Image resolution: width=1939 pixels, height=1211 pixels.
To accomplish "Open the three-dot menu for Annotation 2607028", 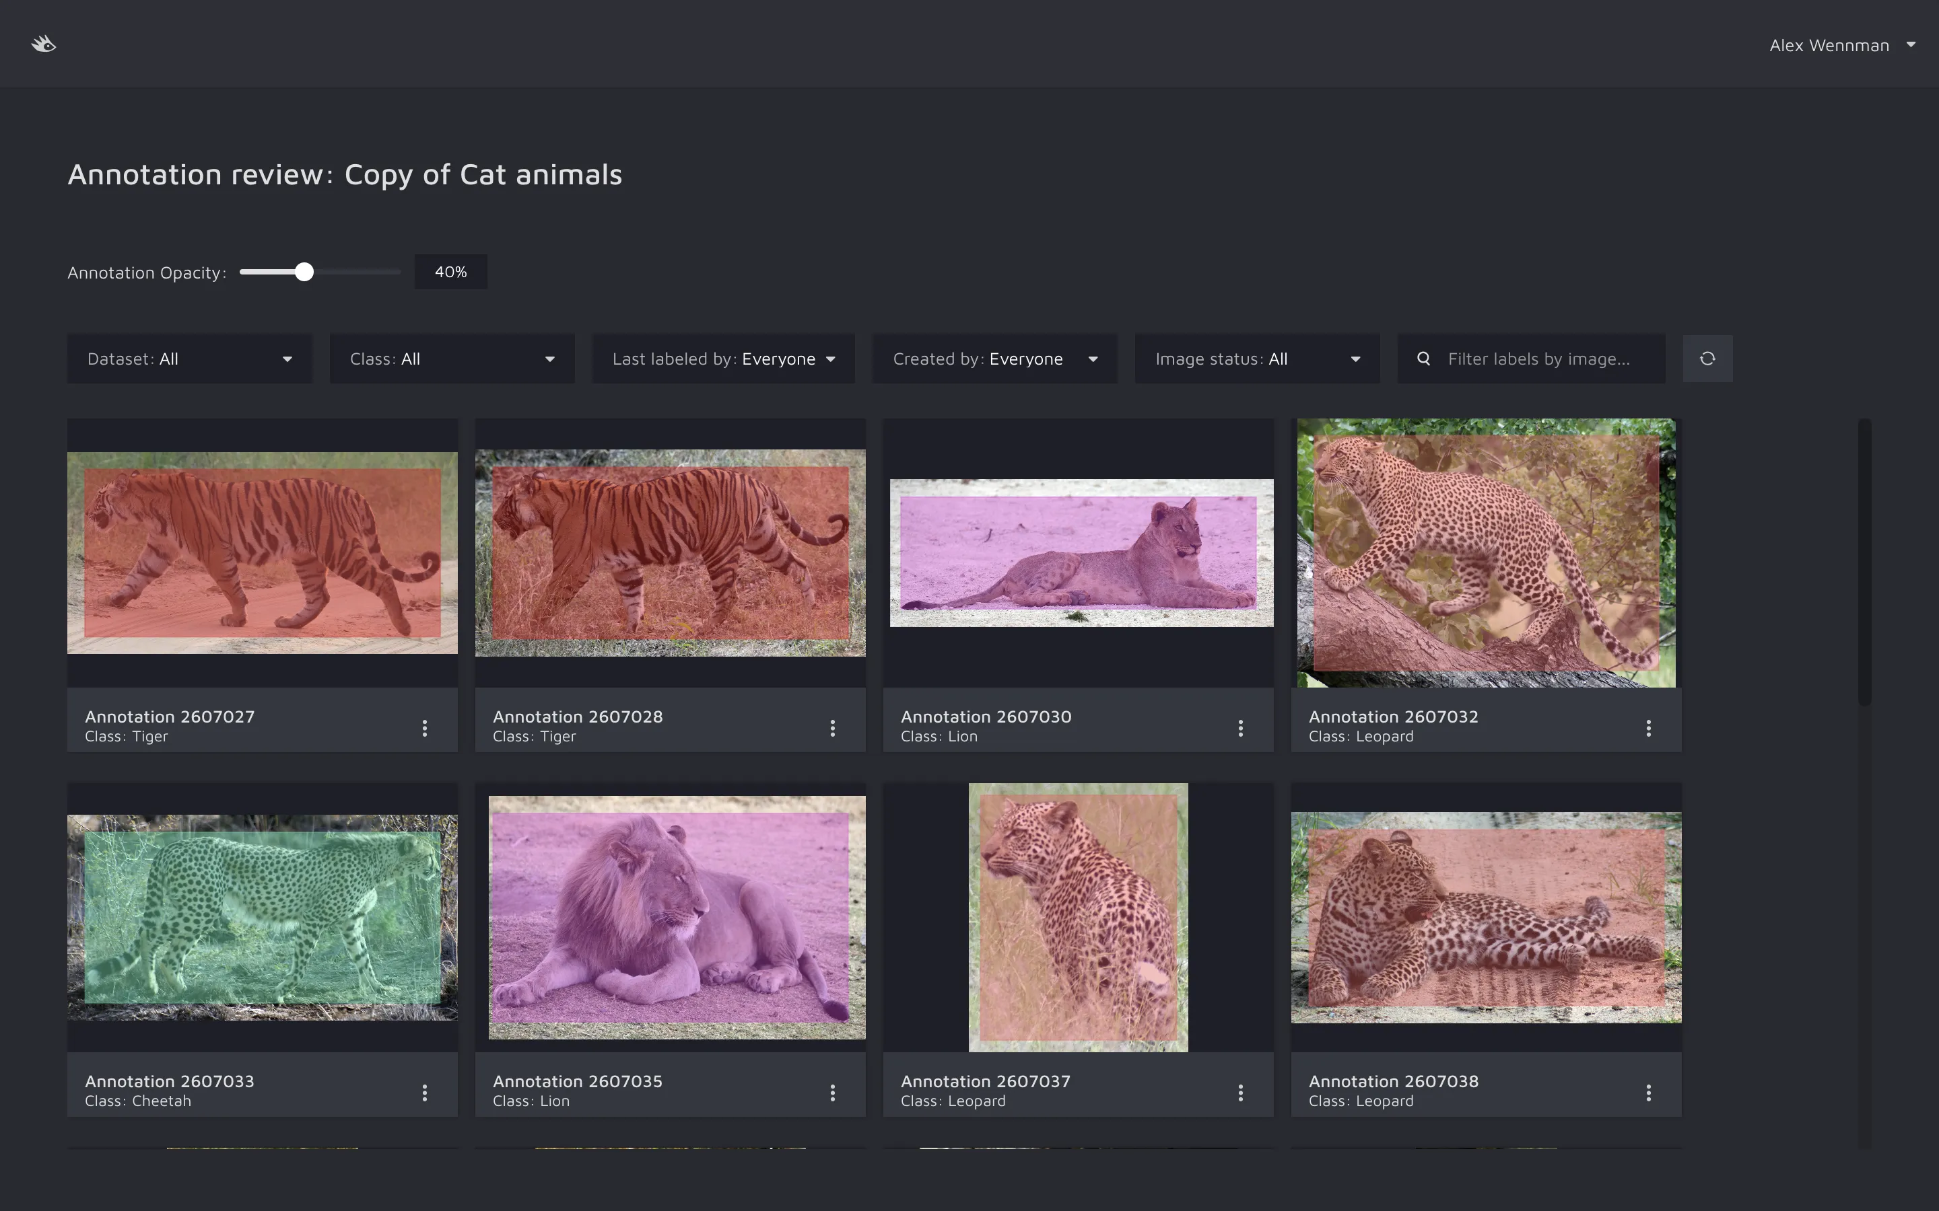I will tap(832, 727).
